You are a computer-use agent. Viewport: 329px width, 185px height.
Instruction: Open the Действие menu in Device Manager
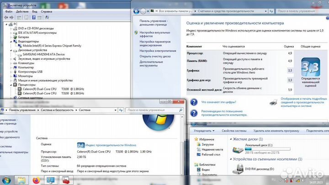[22, 11]
